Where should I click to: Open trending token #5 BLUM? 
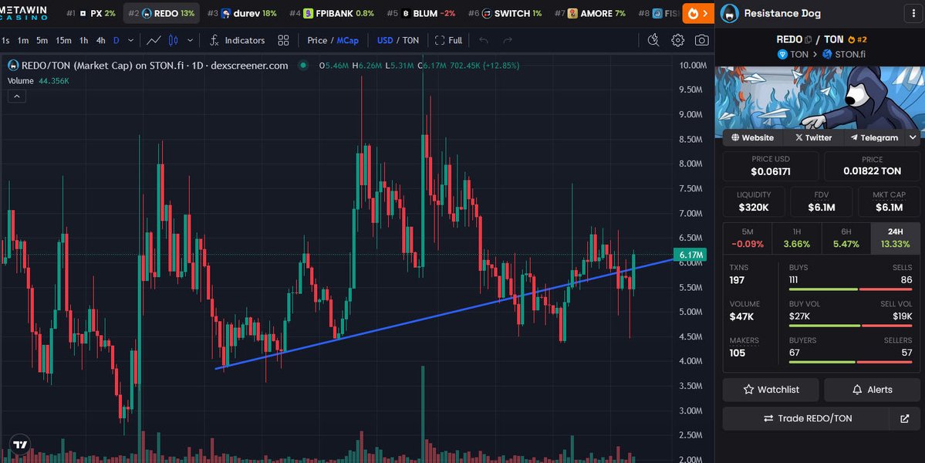click(420, 13)
